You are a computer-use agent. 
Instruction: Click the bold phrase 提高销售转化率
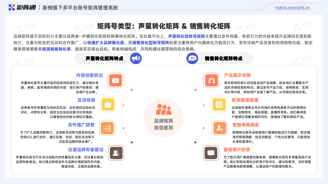tap(56, 49)
